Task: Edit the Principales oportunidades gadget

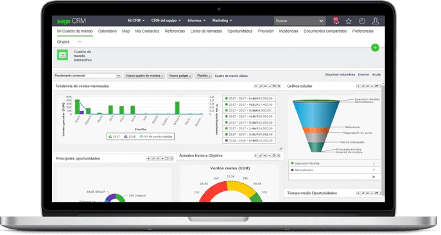Action: [153, 158]
